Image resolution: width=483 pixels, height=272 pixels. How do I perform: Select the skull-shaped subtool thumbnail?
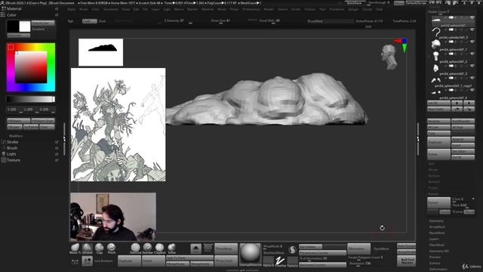435,44
